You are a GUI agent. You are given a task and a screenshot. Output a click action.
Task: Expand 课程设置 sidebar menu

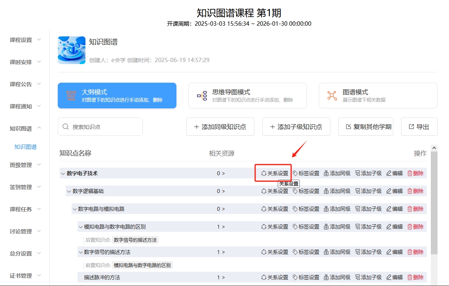(25, 40)
